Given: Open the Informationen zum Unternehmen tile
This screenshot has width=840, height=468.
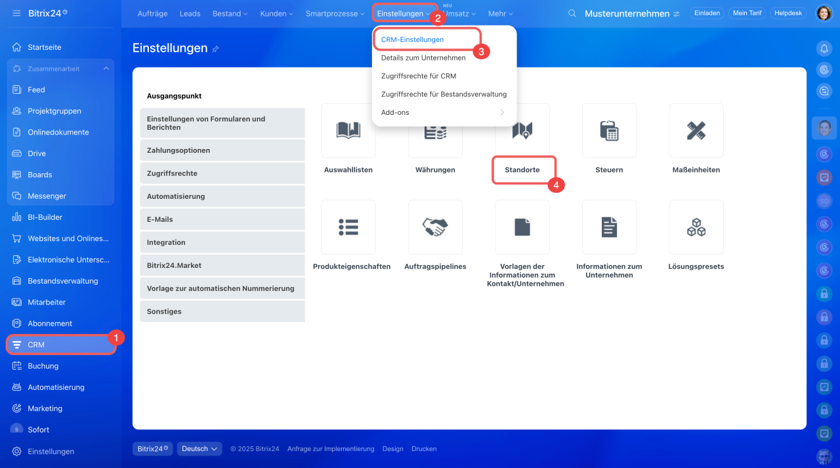Looking at the screenshot, I should [x=609, y=227].
